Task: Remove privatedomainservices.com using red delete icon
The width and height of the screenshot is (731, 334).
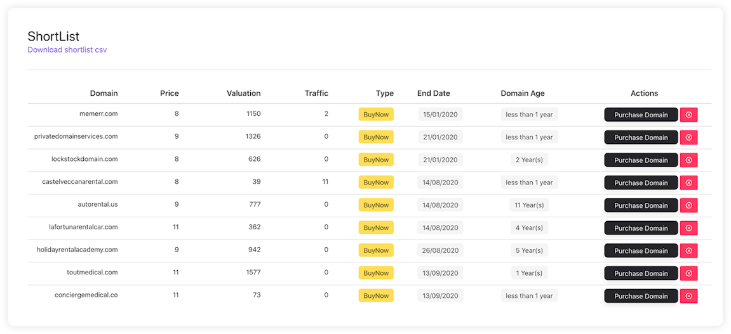Action: tap(688, 138)
